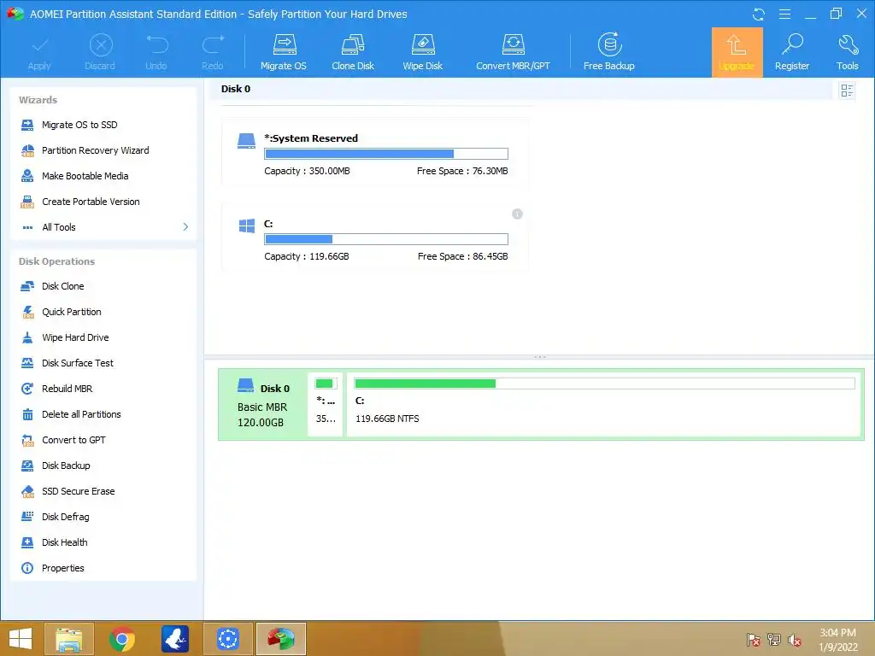Click the Action Center flag tray icon
875x656 pixels.
(x=753, y=640)
